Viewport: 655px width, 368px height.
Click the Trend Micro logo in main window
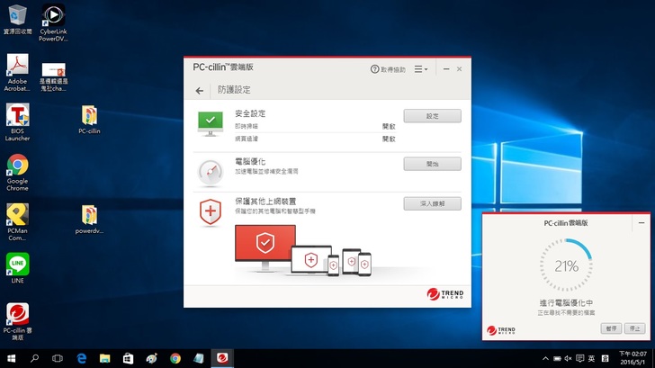click(x=444, y=294)
